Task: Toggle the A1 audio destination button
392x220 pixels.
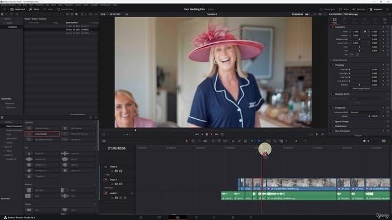Action: point(105,193)
